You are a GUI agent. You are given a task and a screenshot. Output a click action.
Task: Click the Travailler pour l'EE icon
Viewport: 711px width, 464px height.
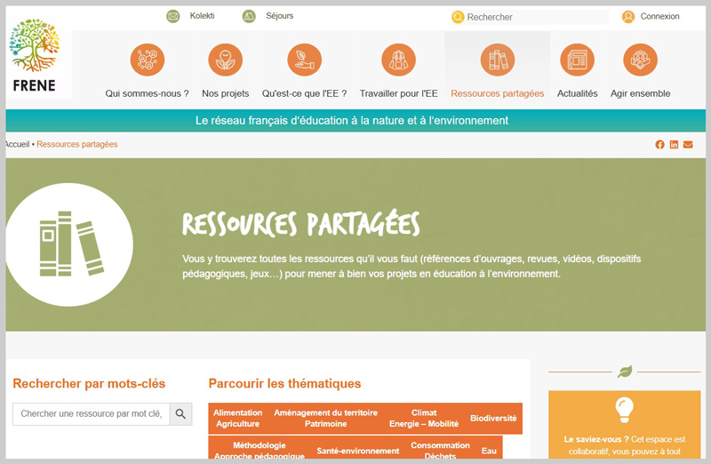click(398, 60)
